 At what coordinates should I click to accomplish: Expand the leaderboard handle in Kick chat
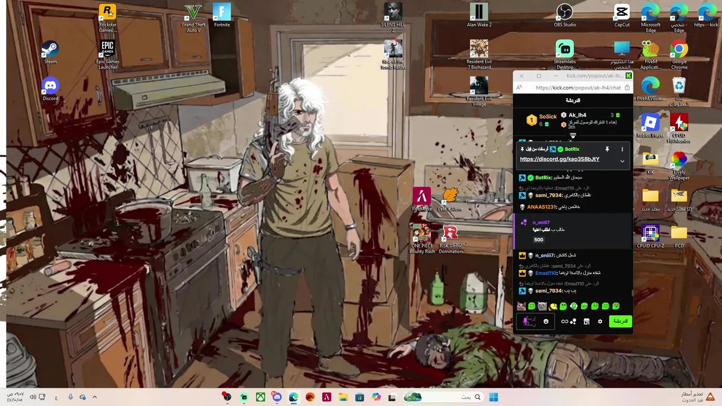click(573, 136)
